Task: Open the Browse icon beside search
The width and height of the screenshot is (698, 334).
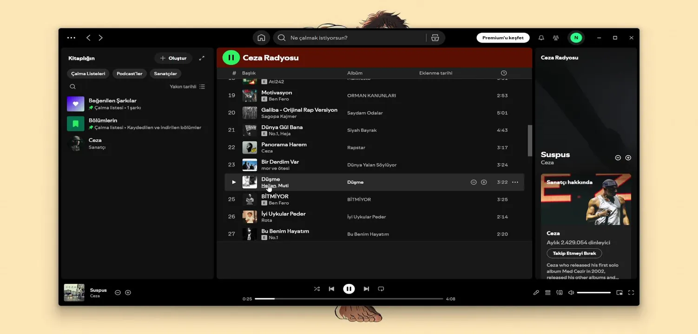Action: 435,38
